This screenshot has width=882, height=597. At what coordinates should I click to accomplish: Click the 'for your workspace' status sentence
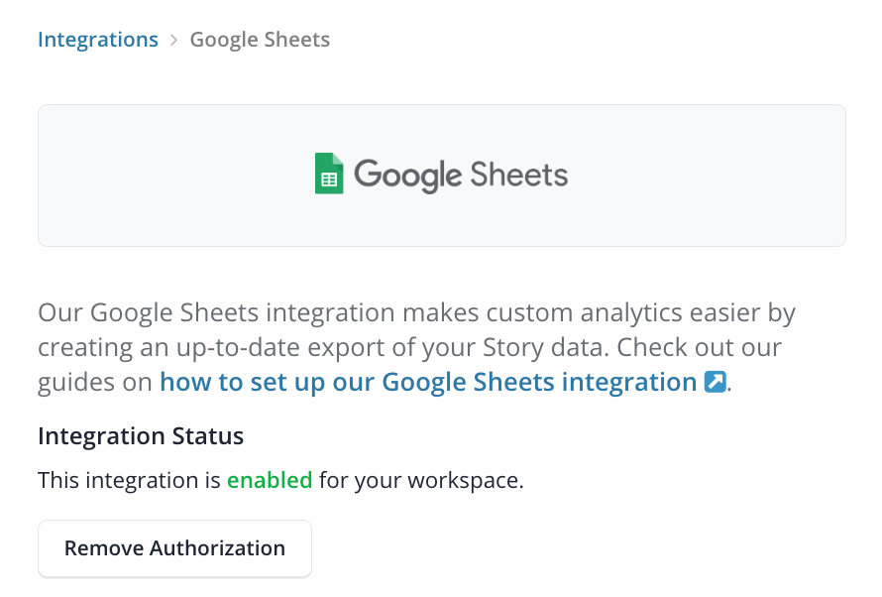(x=421, y=480)
